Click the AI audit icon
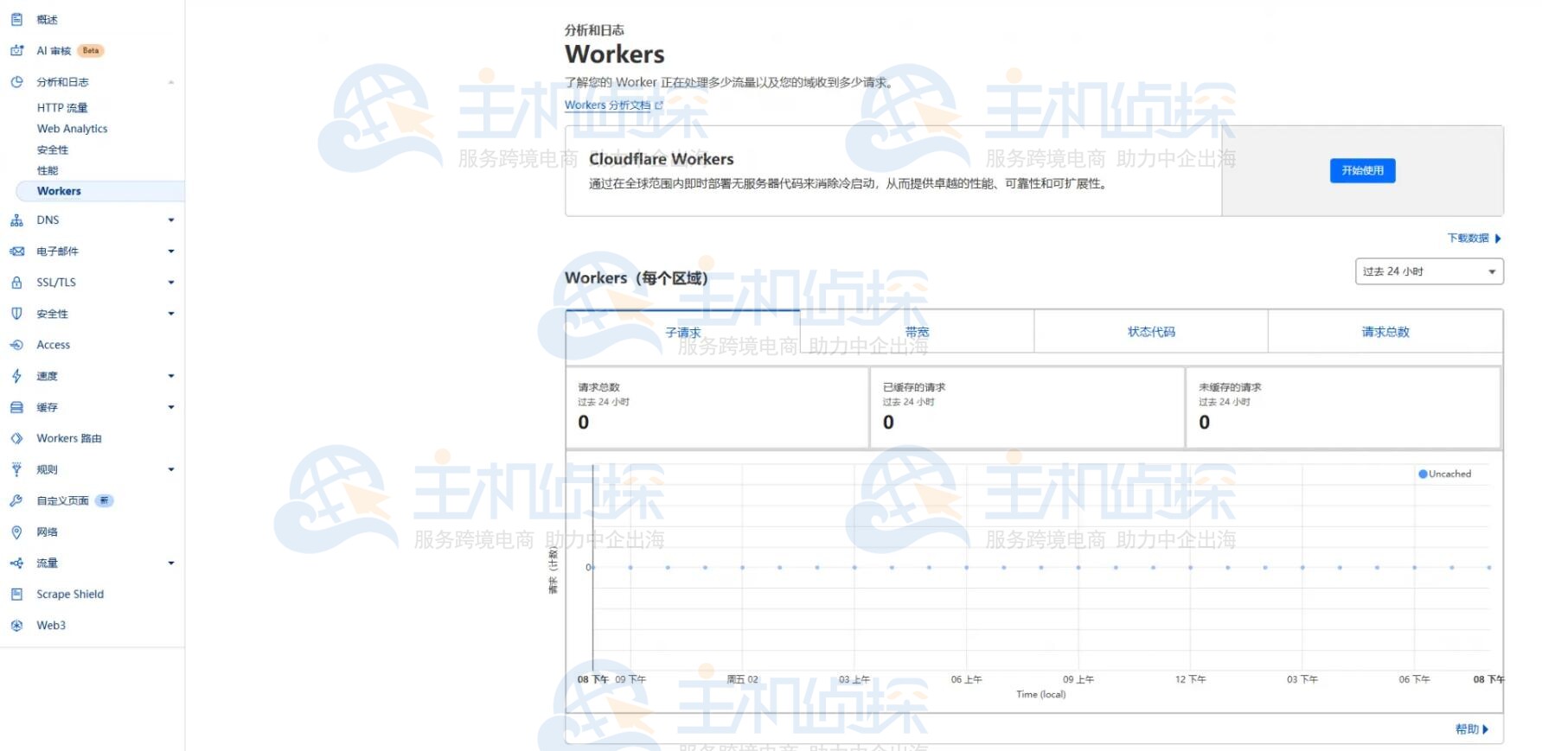 tap(16, 50)
